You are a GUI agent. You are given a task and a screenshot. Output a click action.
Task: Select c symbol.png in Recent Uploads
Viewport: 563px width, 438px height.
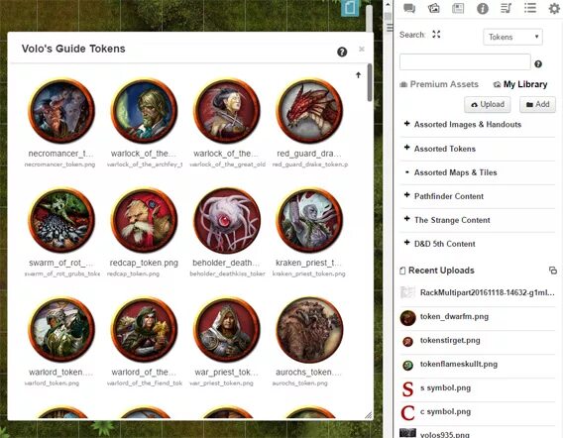[478, 412]
